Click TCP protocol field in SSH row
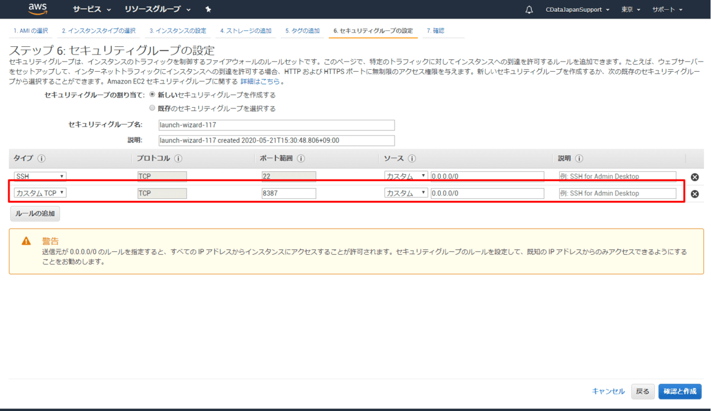 (x=162, y=176)
